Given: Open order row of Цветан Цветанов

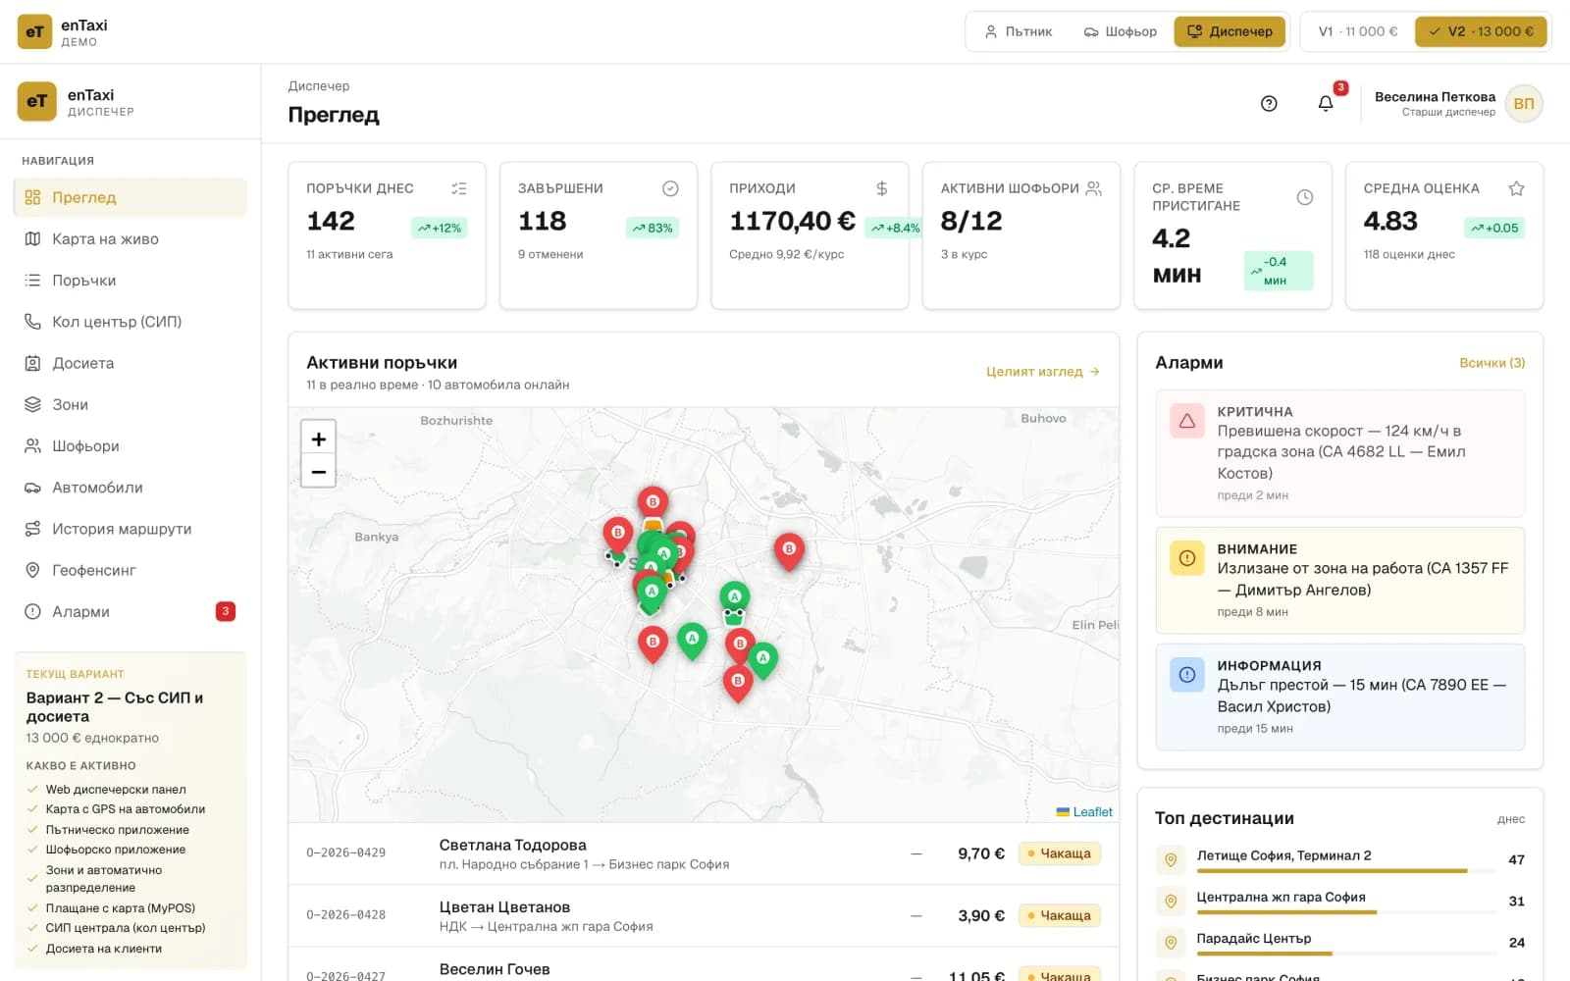Looking at the screenshot, I should 704,915.
